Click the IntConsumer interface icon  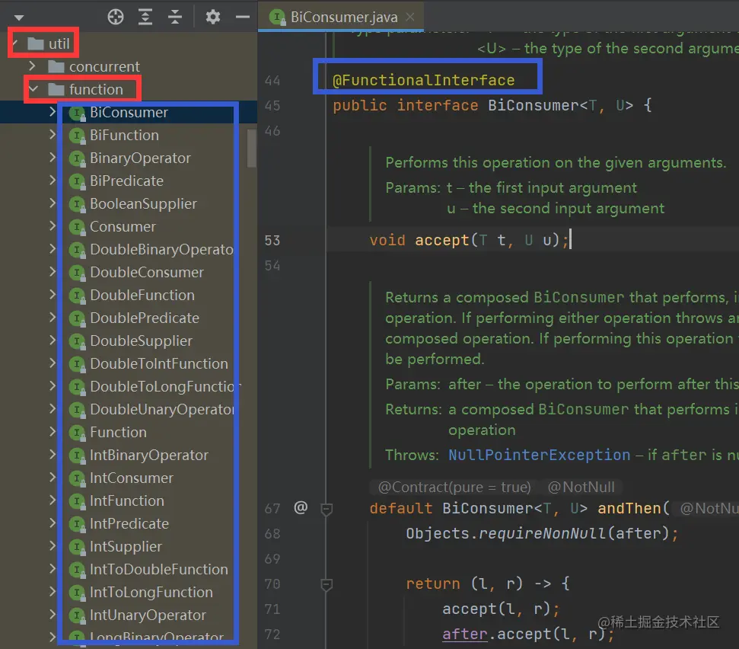coord(77,478)
